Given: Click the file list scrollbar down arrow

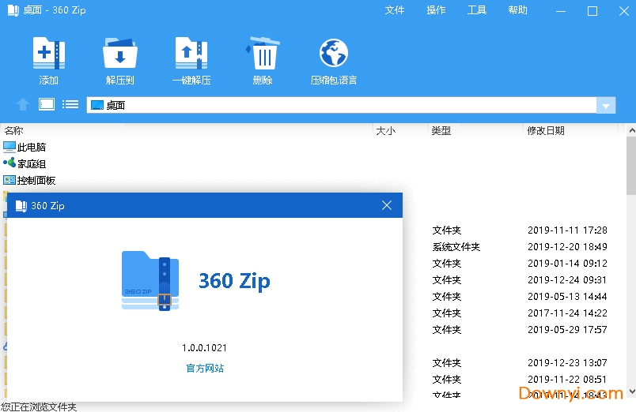Looking at the screenshot, I should tap(631, 391).
